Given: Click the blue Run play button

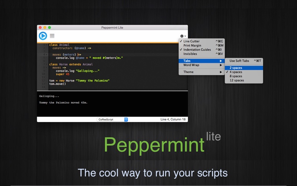Looking at the screenshot, I should pyautogui.click(x=43, y=36).
